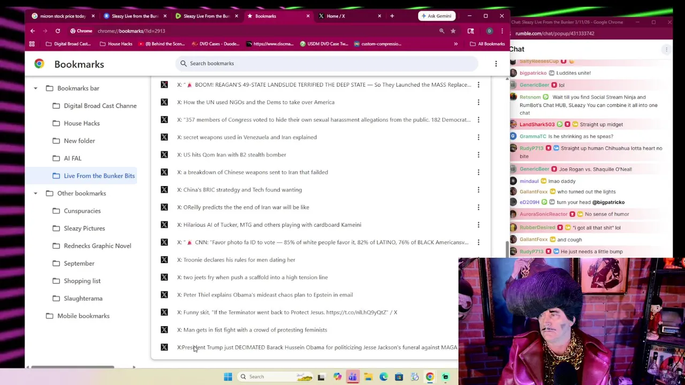Open Digital Broad Cast bookmarks bar folder
This screenshot has width=685, height=385.
pos(68,44)
